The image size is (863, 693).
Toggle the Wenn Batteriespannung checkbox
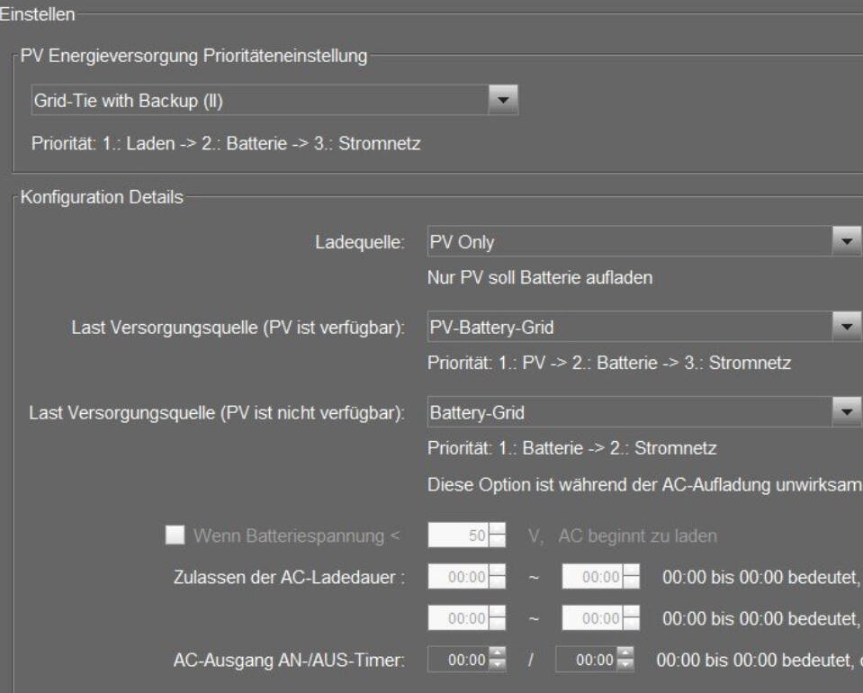point(175,535)
